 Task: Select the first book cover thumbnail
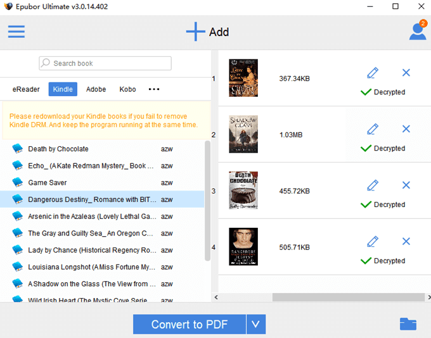[243, 78]
